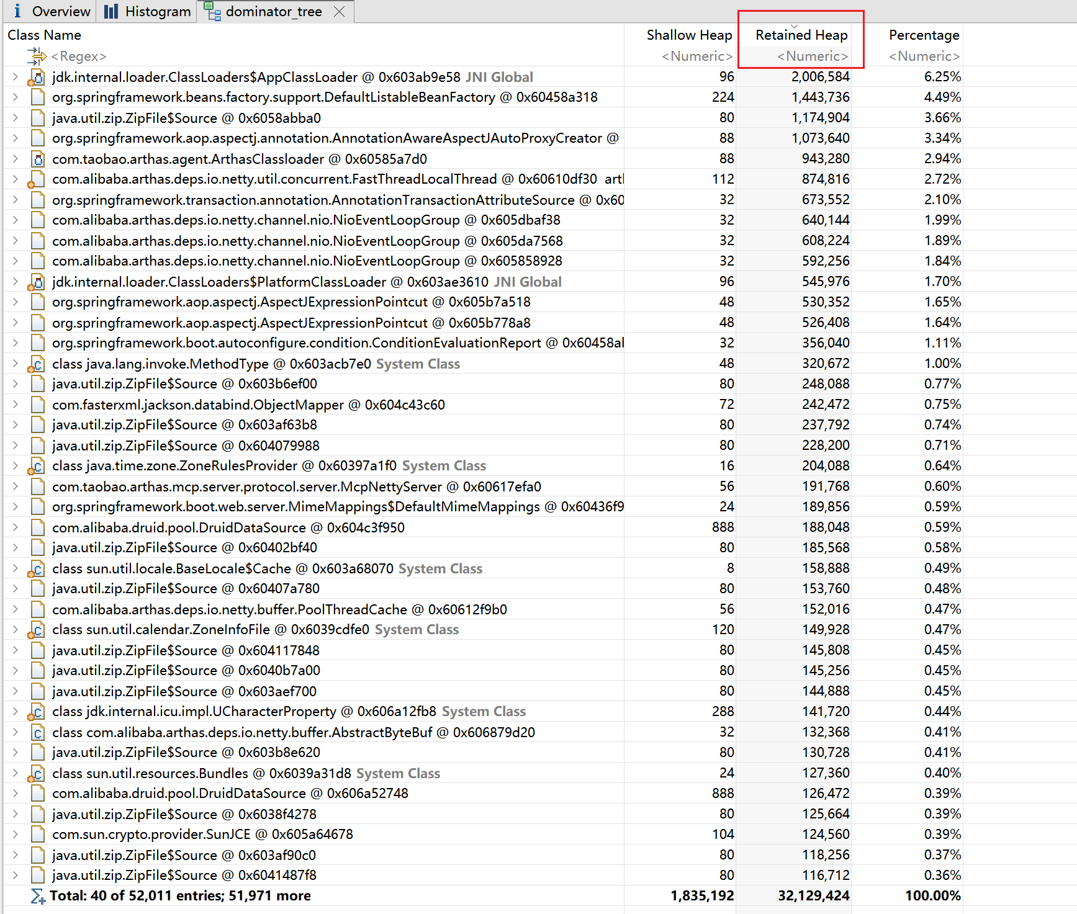Image resolution: width=1077 pixels, height=914 pixels.
Task: Expand the ArthasClassloader @ 0x60585a7d0 row
Action: 15,159
